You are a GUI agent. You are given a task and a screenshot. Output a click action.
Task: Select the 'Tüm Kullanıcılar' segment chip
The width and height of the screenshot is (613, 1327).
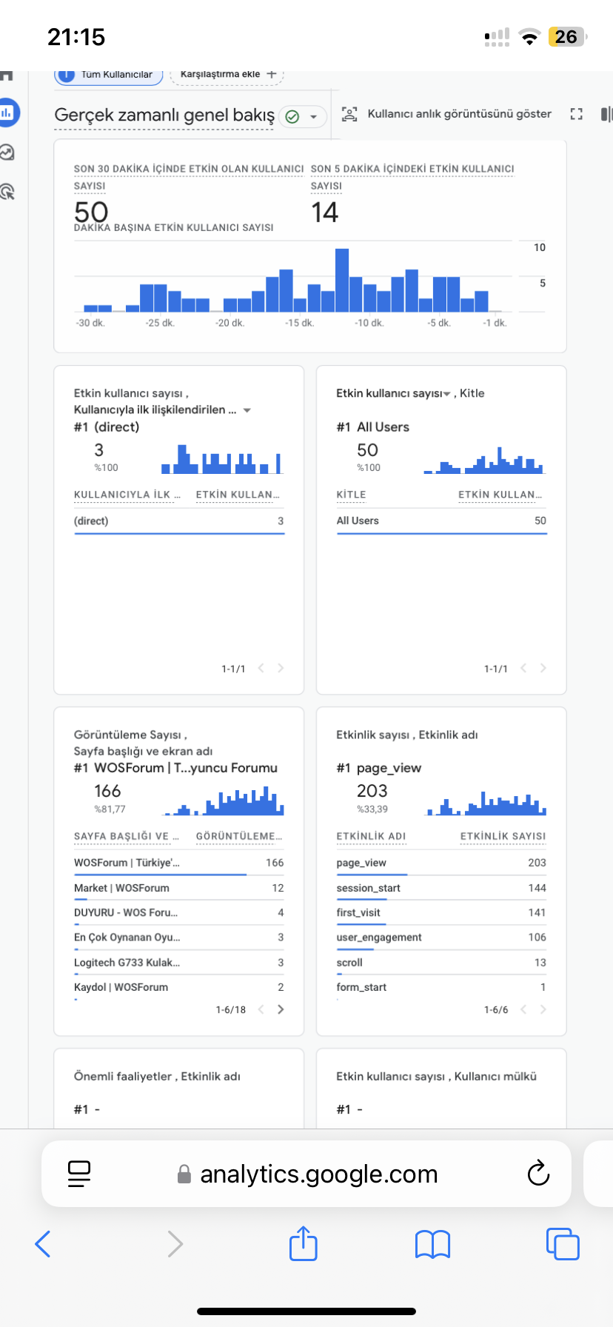(109, 75)
